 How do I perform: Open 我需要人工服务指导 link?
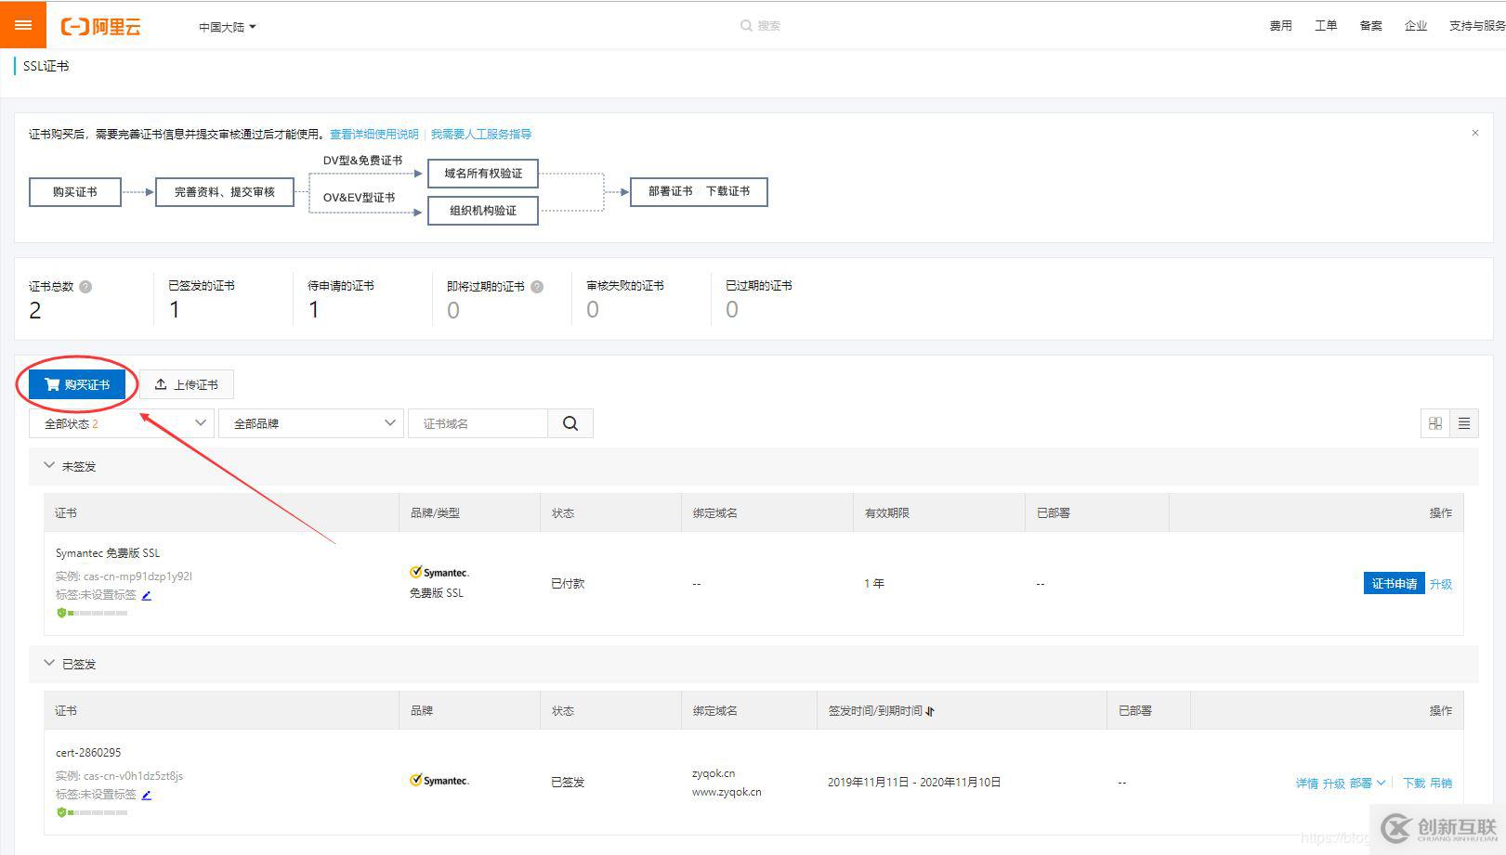pos(481,135)
